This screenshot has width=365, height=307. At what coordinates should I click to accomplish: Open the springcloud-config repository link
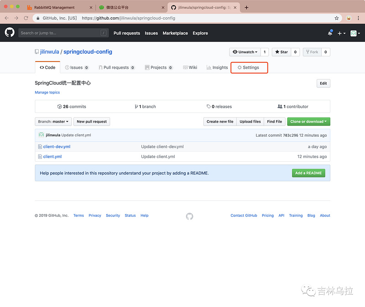[88, 52]
